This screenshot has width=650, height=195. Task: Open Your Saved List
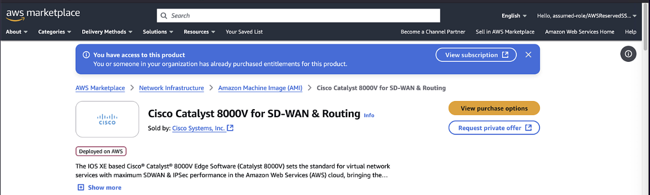(244, 32)
